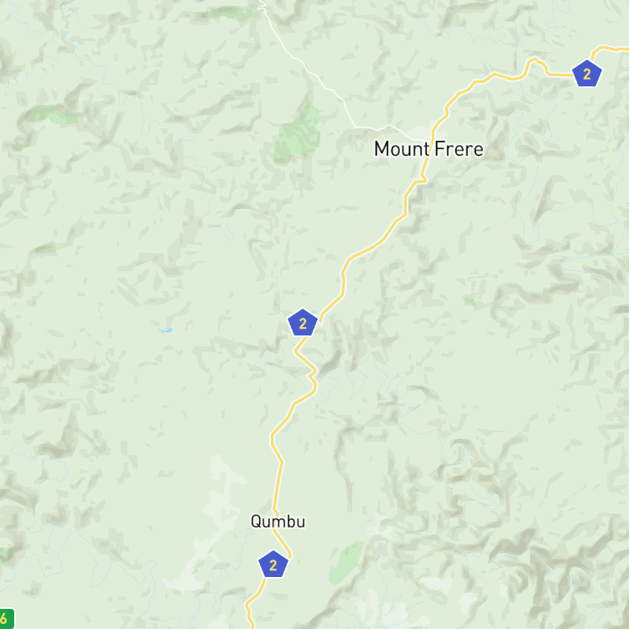Click the route 2 shield northeast of Mount Frere
Image resolution: width=629 pixels, height=629 pixels.
[x=586, y=74]
